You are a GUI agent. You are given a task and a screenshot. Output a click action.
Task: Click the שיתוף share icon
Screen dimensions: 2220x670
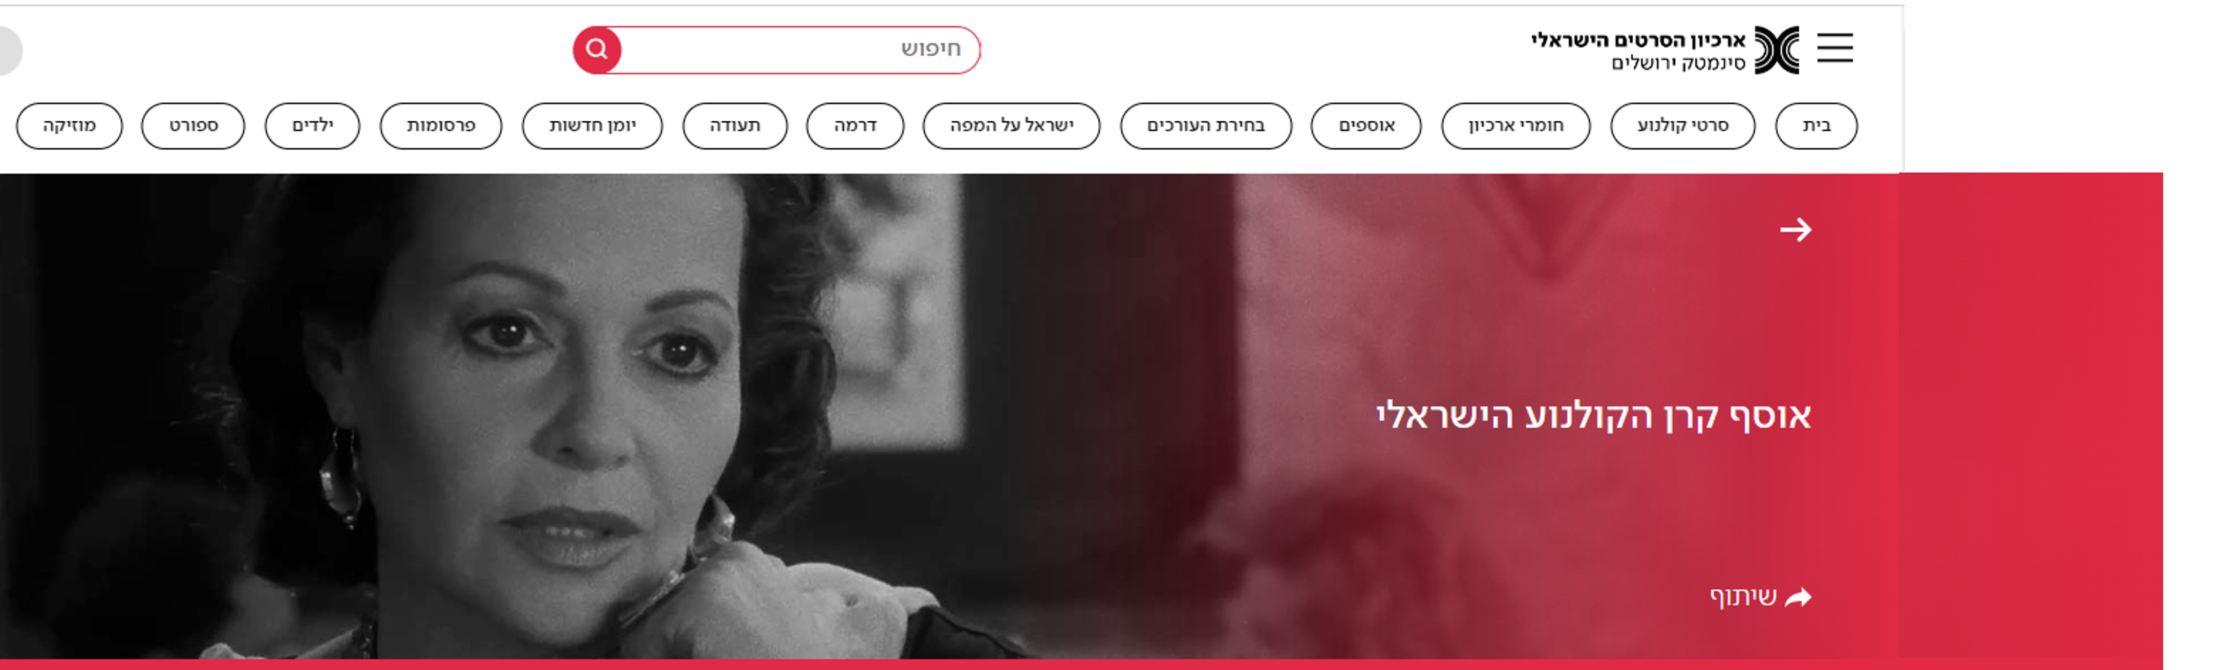[x=1799, y=597]
